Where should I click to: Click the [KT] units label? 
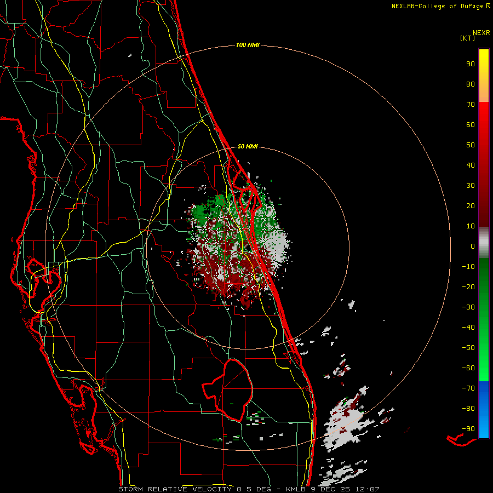tap(467, 38)
